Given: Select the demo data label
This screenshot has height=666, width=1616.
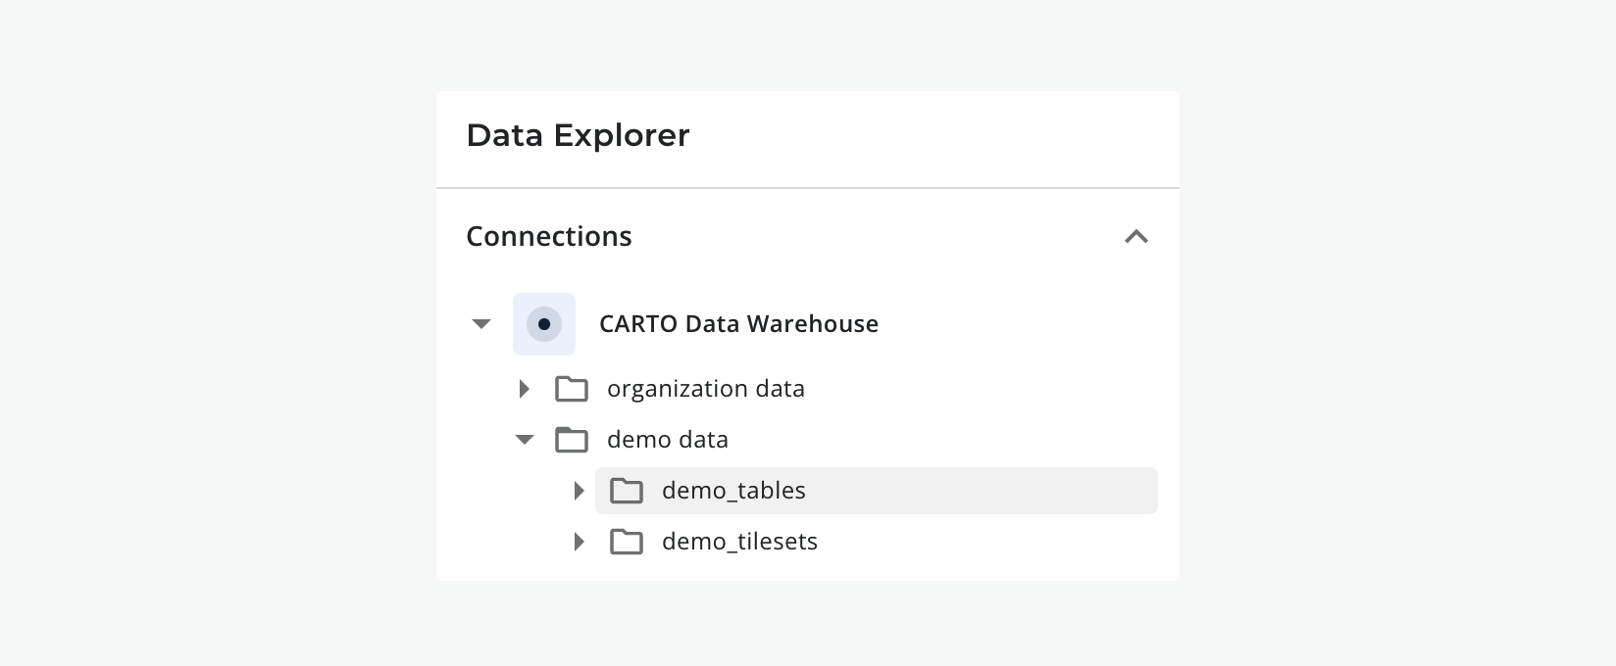Looking at the screenshot, I should click(667, 440).
